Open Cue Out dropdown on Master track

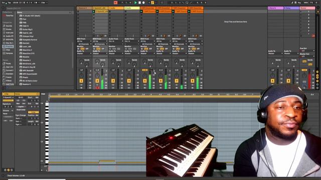pos(307,50)
